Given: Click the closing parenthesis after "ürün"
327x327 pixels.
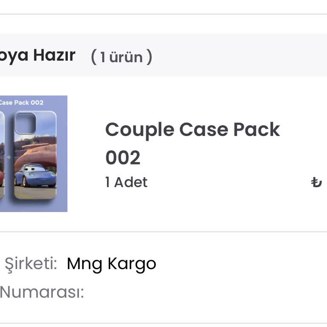Looking at the screenshot, I should [x=149, y=57].
